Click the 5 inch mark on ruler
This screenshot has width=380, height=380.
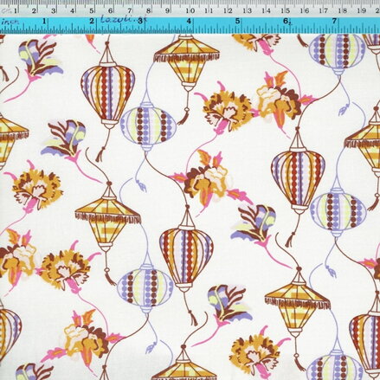237,21
